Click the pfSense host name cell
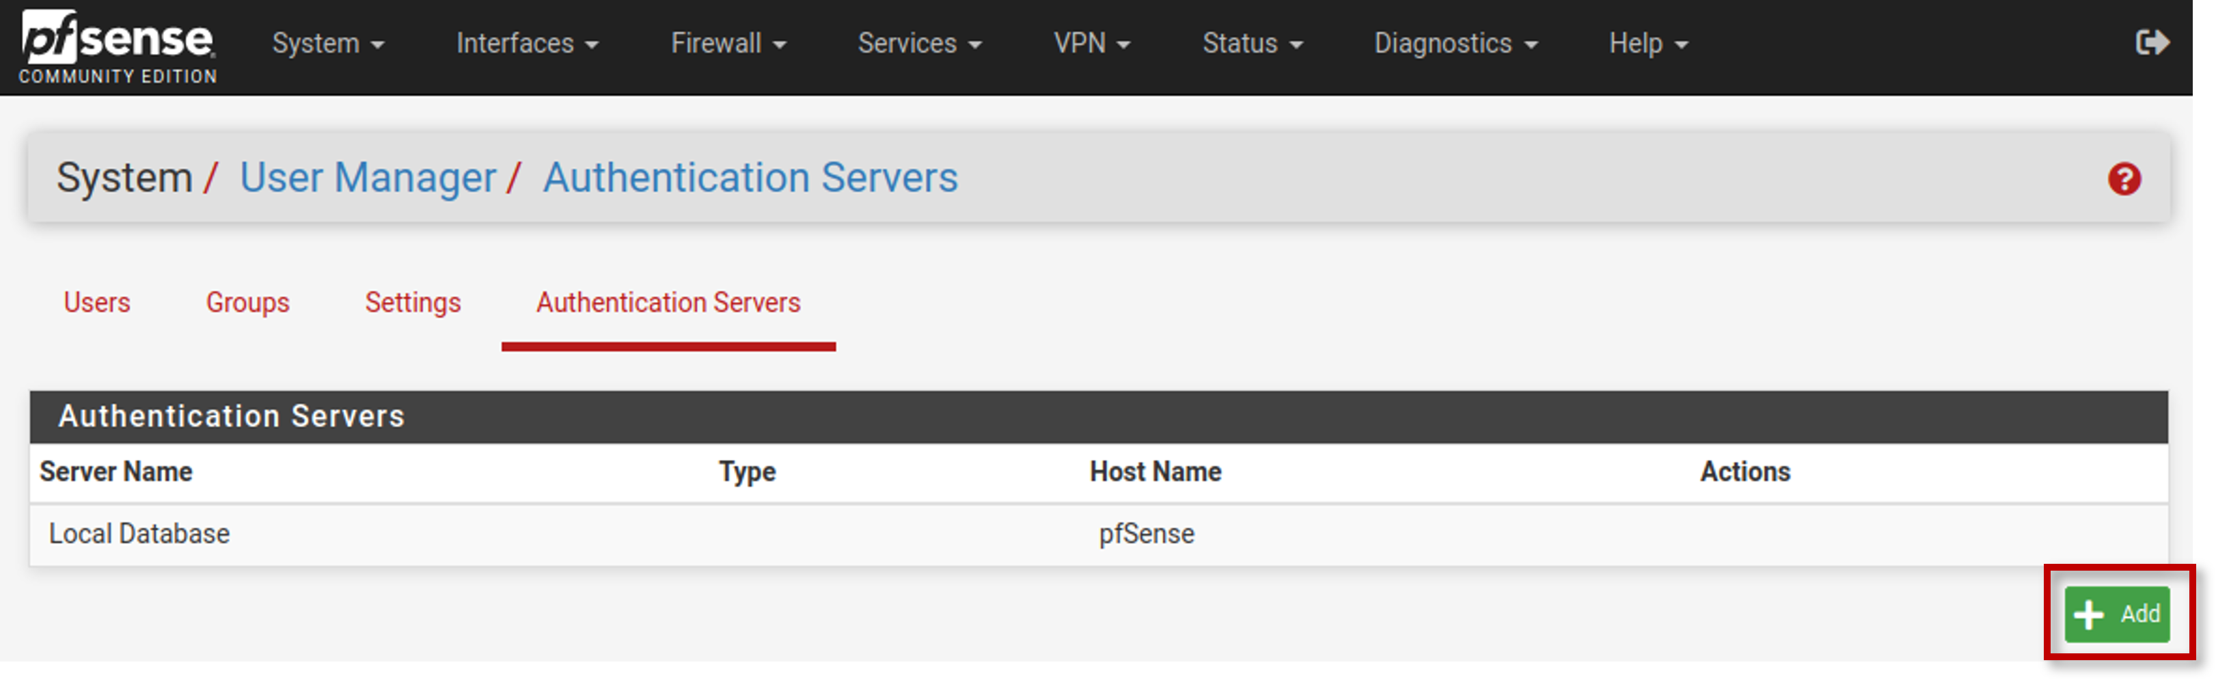Screen dimensions: 2216x680 1147,534
